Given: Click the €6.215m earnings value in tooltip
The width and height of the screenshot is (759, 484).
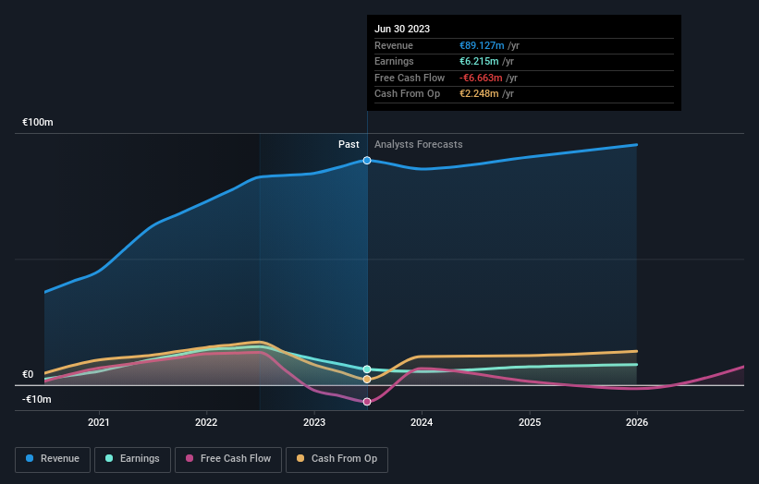Looking at the screenshot, I should [479, 61].
